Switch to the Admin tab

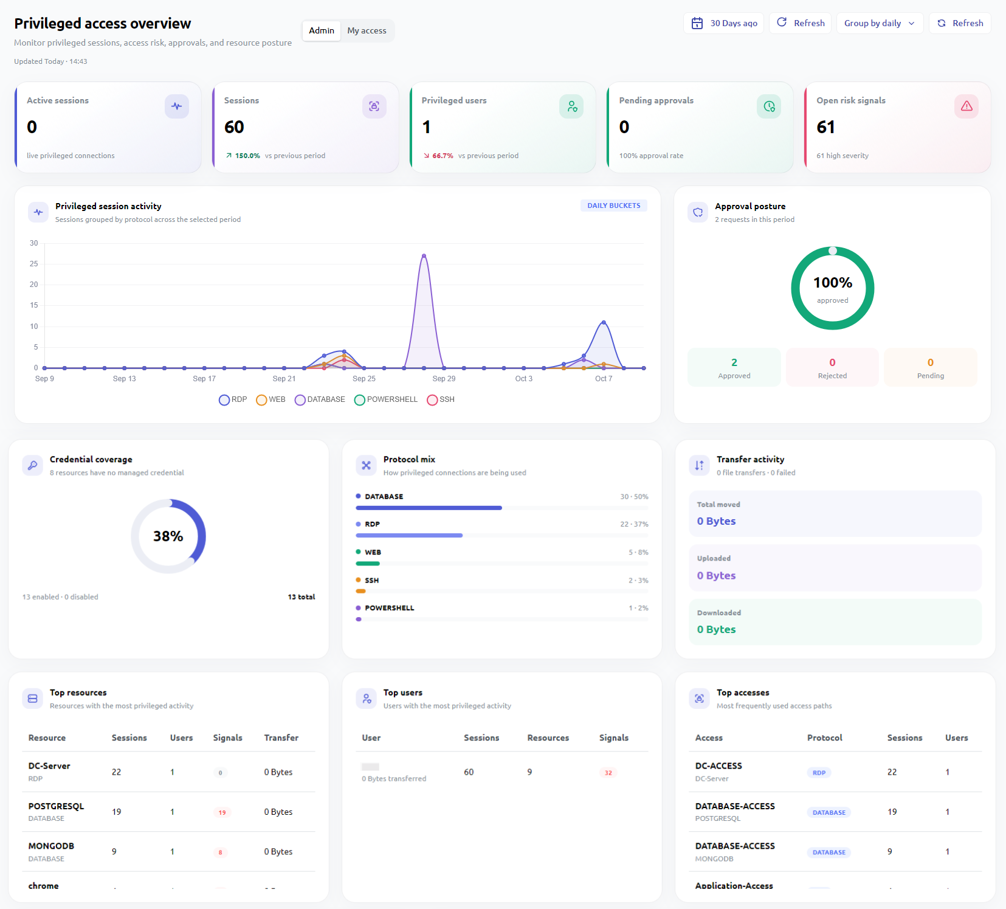(x=322, y=30)
